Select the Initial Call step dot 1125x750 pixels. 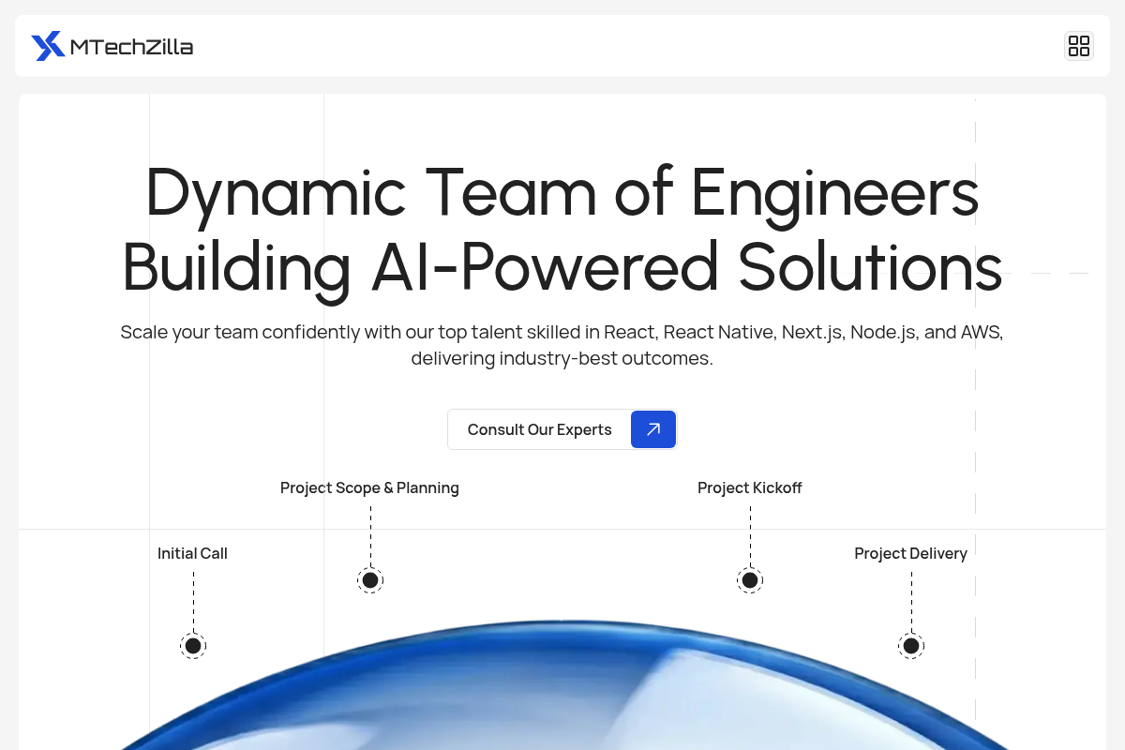point(193,646)
